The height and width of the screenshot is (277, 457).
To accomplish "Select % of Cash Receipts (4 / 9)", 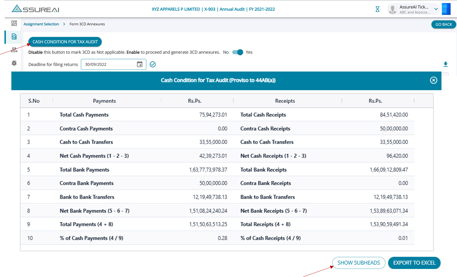I will pos(270,238).
